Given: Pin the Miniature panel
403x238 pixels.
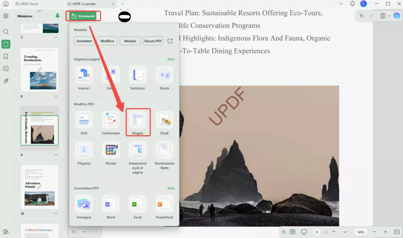Looking at the screenshot, I should click(x=57, y=16).
